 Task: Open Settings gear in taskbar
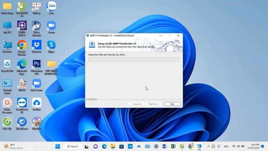(156, 146)
